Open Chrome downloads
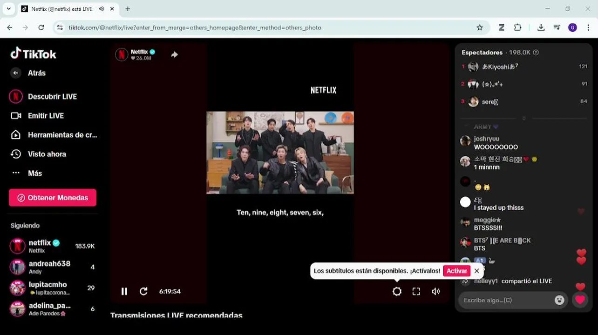The width and height of the screenshot is (598, 335). coord(541,27)
